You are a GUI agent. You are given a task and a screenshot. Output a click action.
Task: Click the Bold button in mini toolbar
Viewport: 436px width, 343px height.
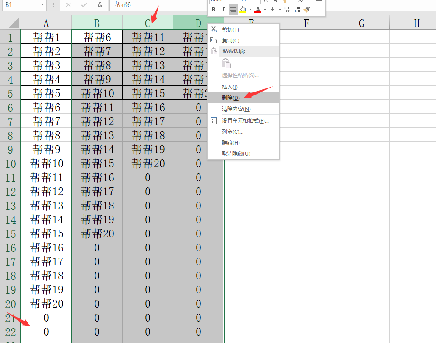(214, 10)
